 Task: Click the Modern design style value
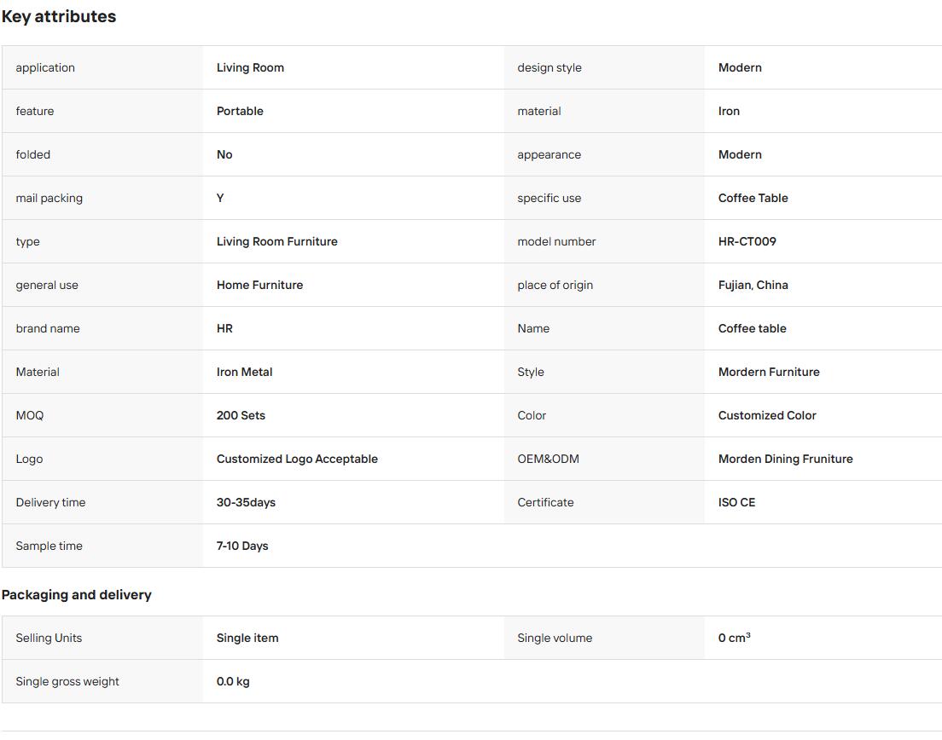[740, 68]
